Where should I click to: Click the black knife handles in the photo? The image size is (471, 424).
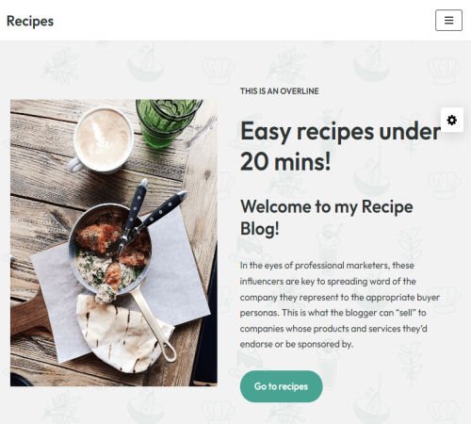[x=151, y=207]
